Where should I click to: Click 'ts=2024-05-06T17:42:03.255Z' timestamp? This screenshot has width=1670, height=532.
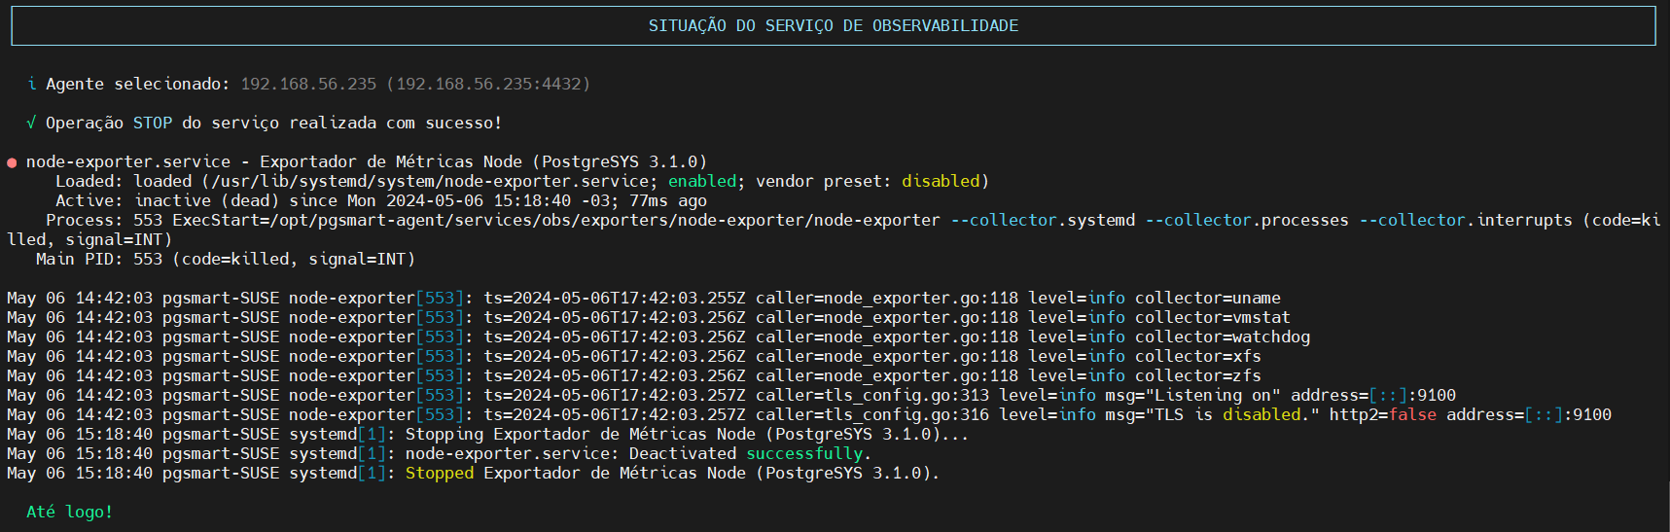click(615, 299)
